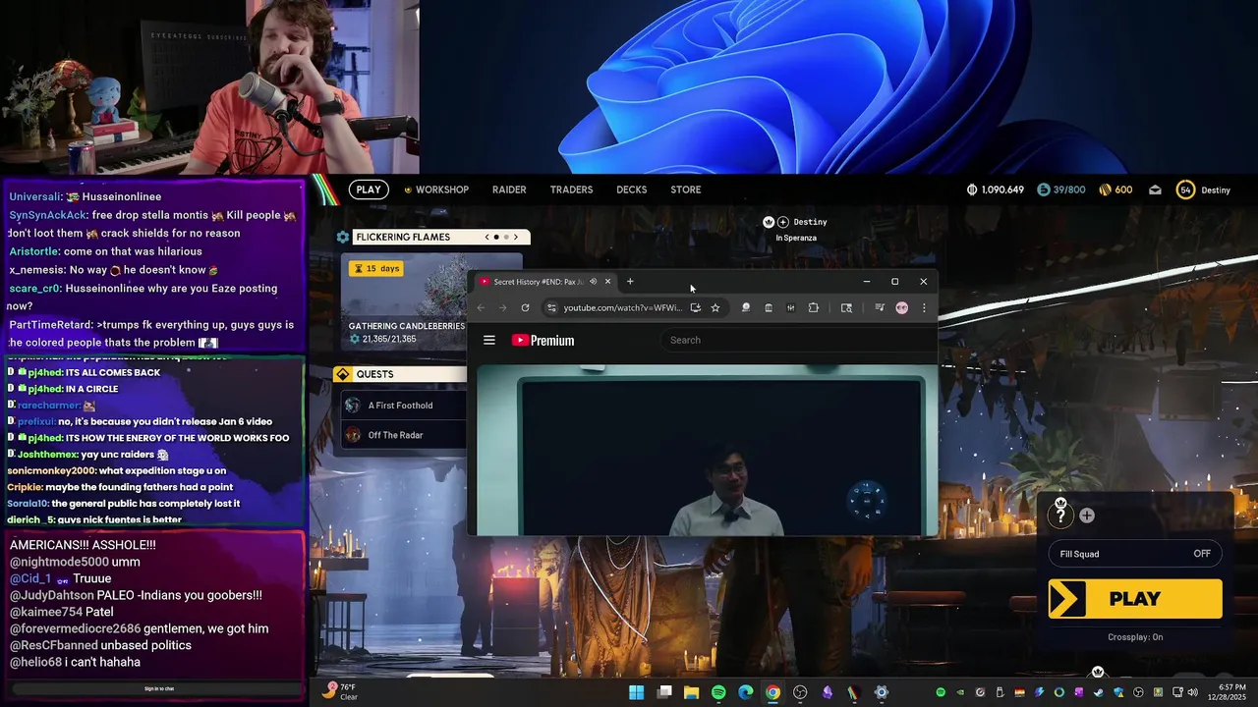Click the blue stash capacity icon
This screenshot has height=707, width=1258.
1044,190
